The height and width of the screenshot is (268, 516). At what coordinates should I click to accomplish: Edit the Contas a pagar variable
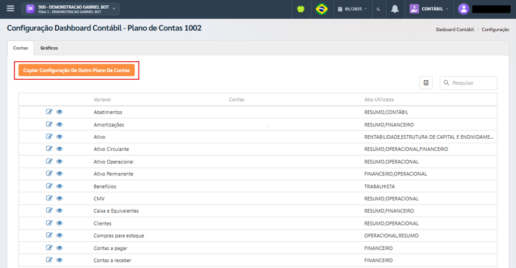tap(49, 248)
